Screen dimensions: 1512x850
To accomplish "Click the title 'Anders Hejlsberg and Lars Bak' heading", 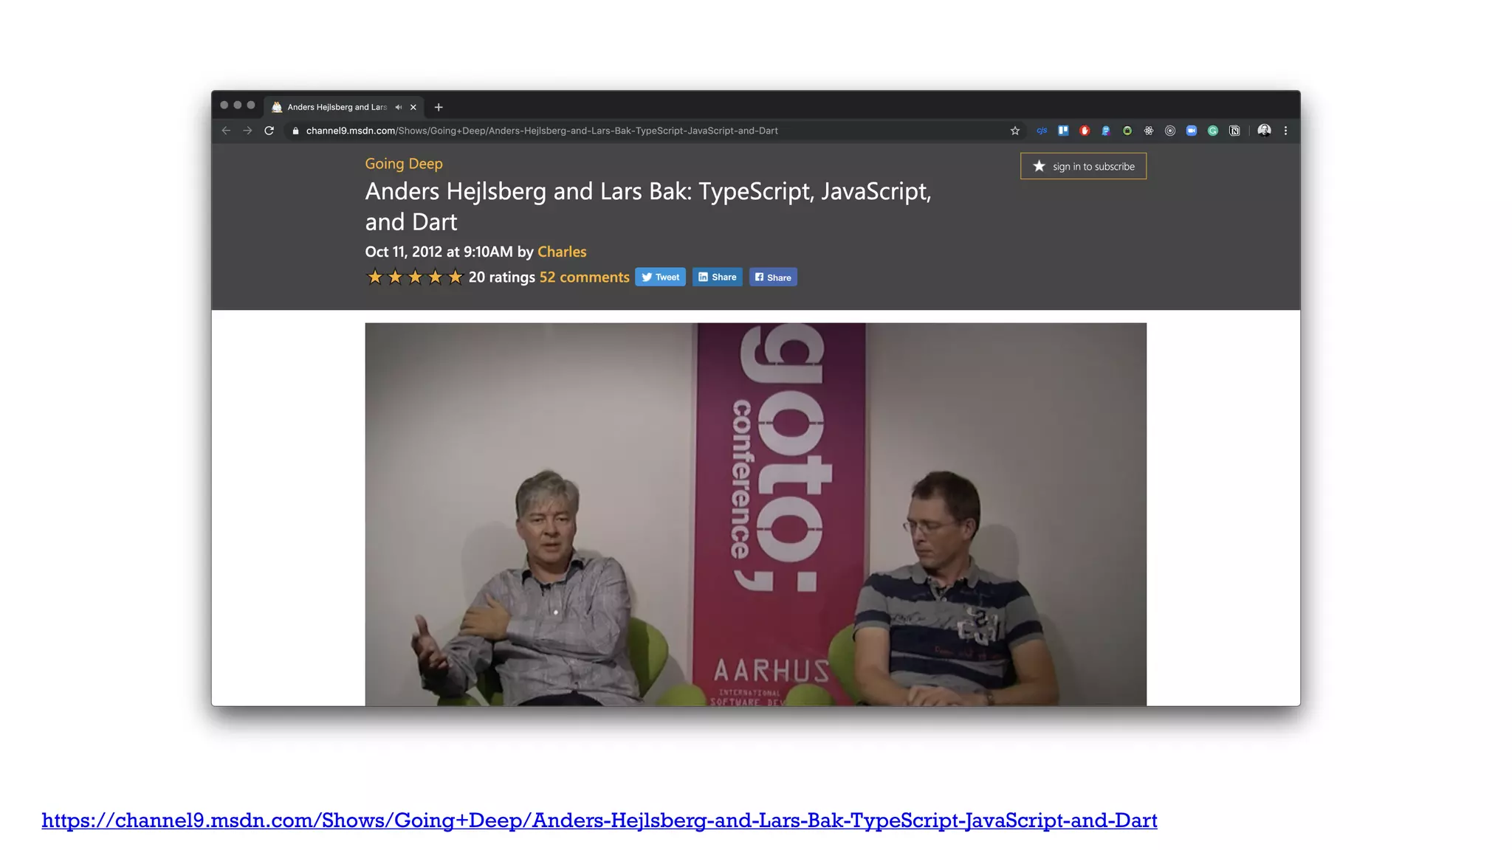I will 648,207.
